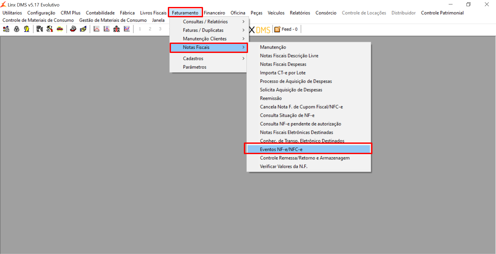Click the printer/cash register icon
The width and height of the screenshot is (496, 254).
click(73, 29)
